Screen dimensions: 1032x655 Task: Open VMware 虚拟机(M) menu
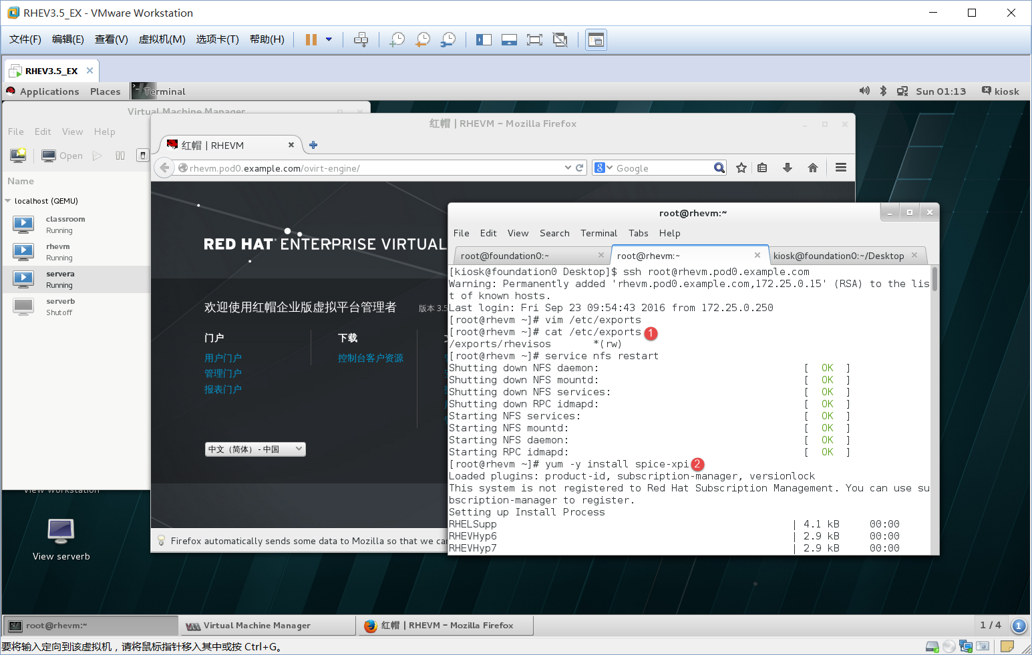[162, 39]
